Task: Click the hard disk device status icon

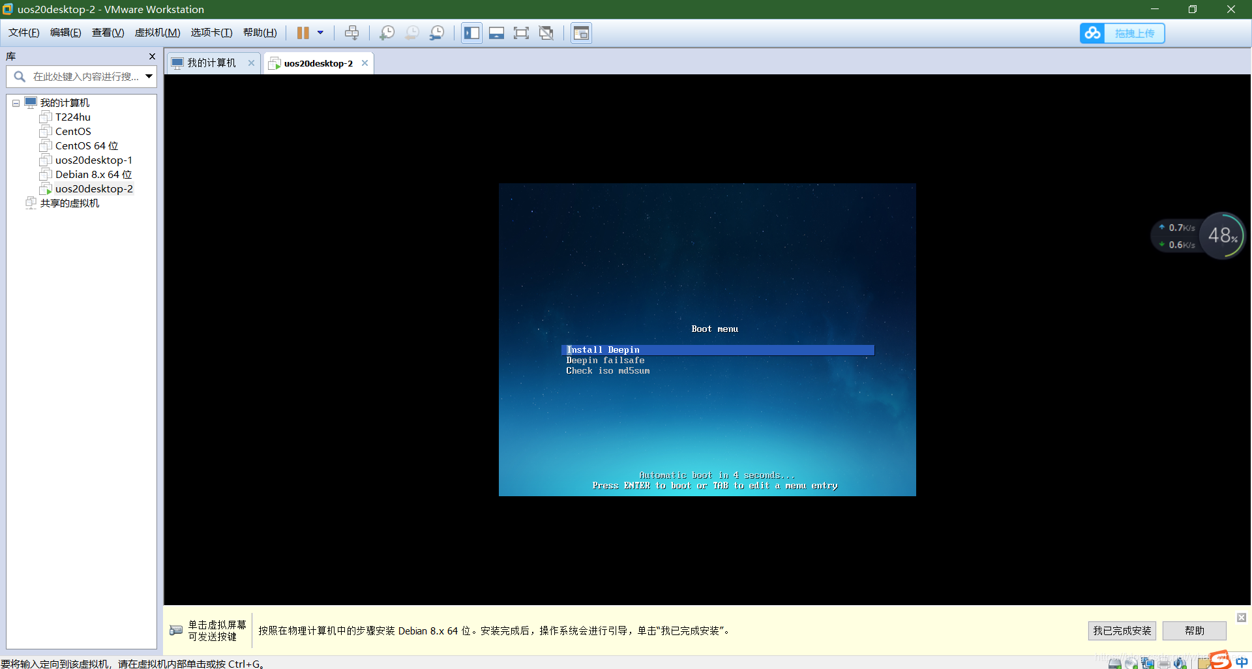Action: tap(1115, 664)
